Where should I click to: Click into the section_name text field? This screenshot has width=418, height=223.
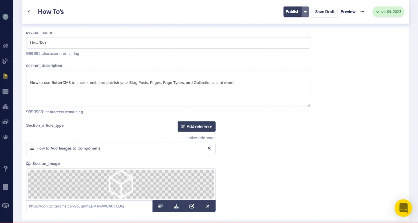[x=168, y=43]
